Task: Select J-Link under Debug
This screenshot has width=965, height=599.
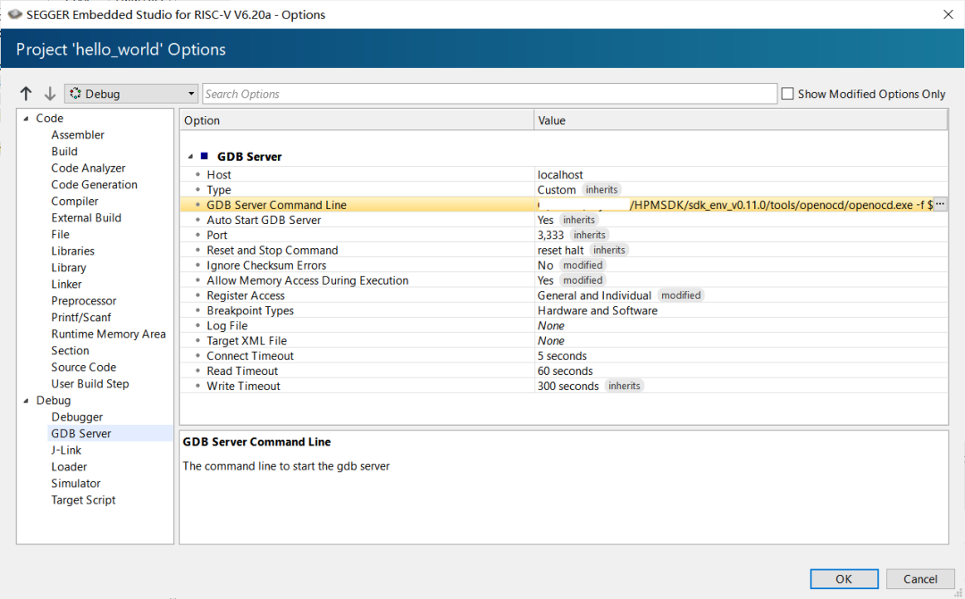Action: [66, 450]
